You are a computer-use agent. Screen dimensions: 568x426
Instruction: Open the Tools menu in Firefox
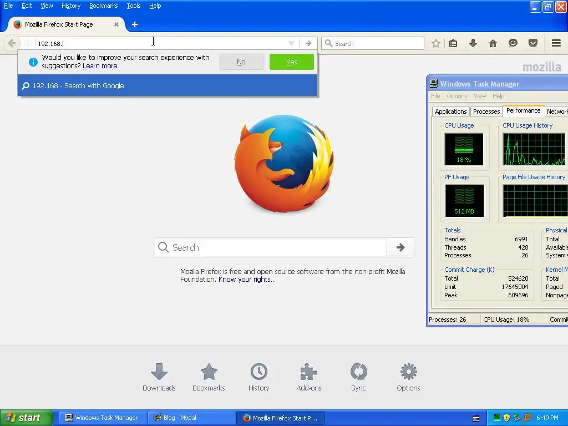click(x=133, y=6)
